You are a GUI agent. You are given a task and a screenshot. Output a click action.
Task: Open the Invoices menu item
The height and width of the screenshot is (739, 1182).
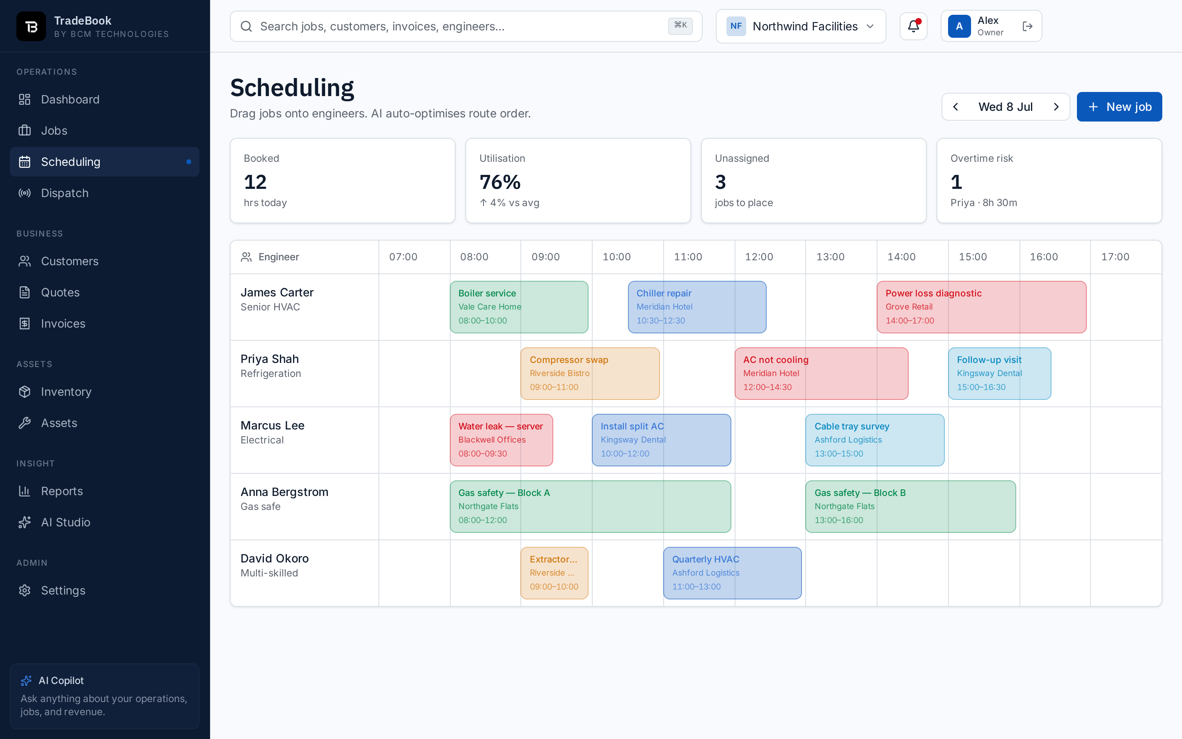coord(105,324)
